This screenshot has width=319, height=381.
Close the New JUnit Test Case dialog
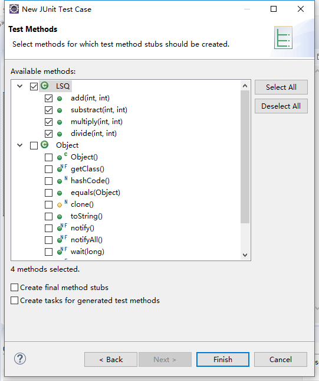[301, 9]
